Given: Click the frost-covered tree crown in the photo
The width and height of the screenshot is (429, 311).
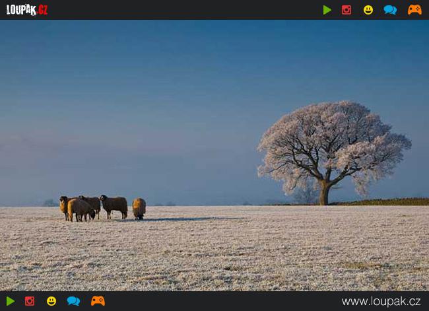Looking at the screenshot, I should pyautogui.click(x=332, y=142).
